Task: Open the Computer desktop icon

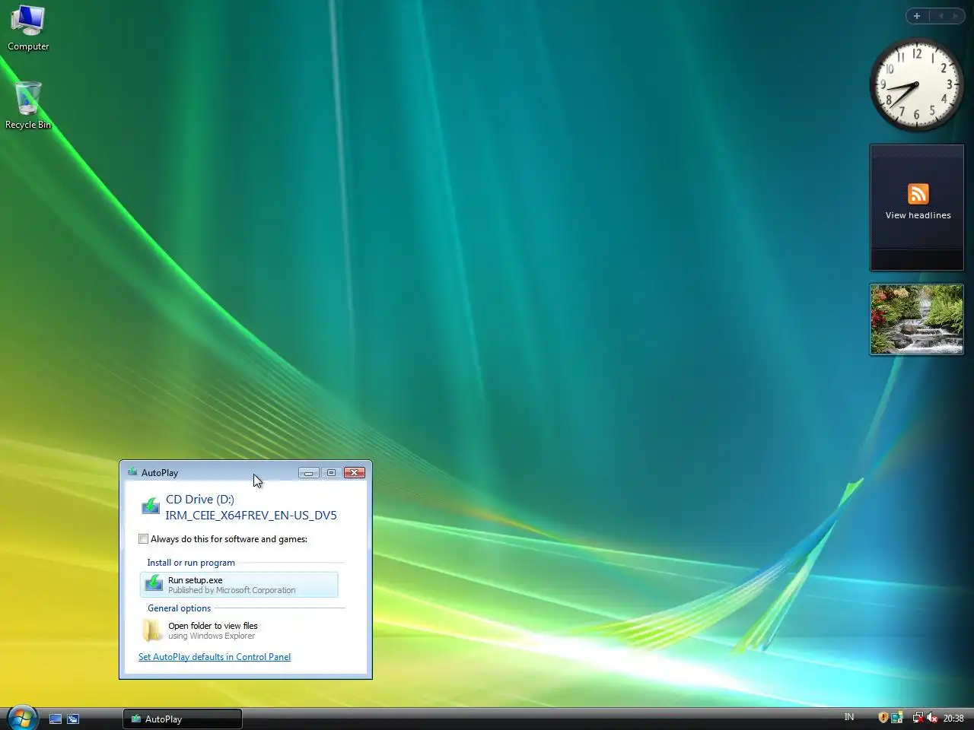Action: tap(28, 28)
